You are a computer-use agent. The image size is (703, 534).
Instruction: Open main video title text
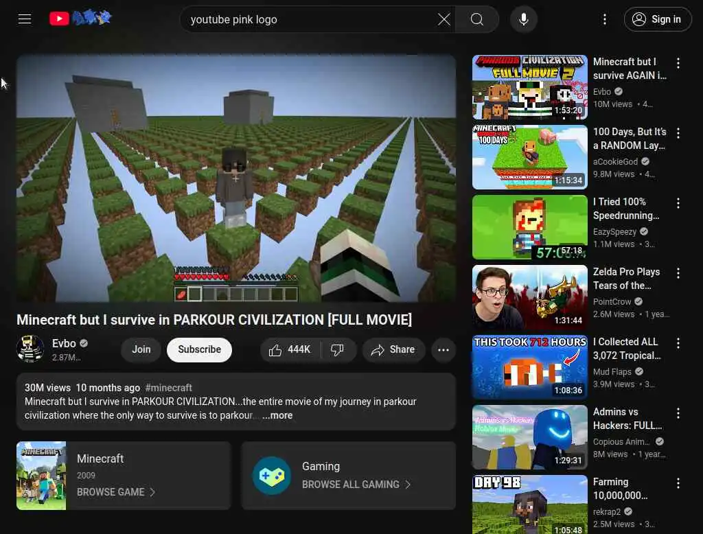pos(214,320)
